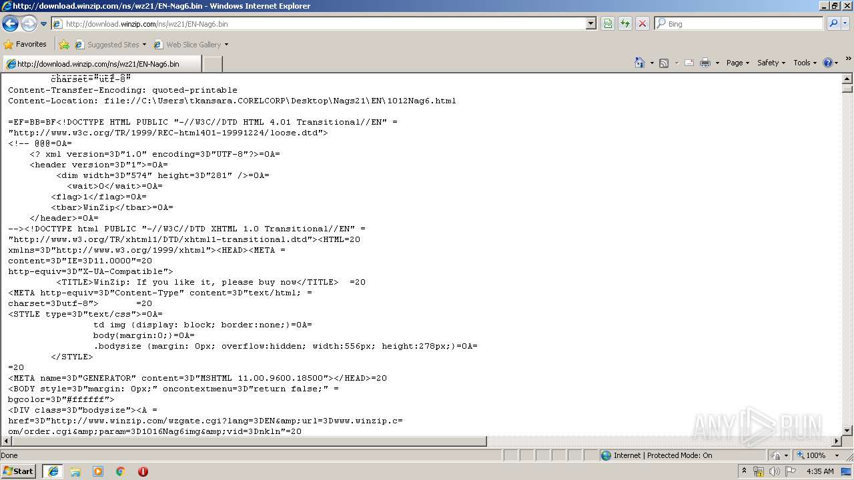Viewport: 854px width, 480px height.
Task: Click the Print icon
Action: pyautogui.click(x=705, y=63)
